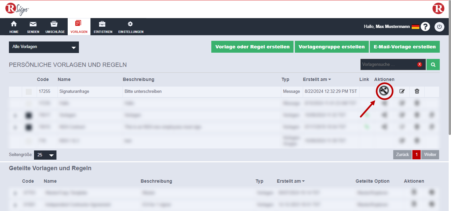The image size is (451, 211).
Task: Open the Alle Vorlagen dropdown
Action: [44, 47]
